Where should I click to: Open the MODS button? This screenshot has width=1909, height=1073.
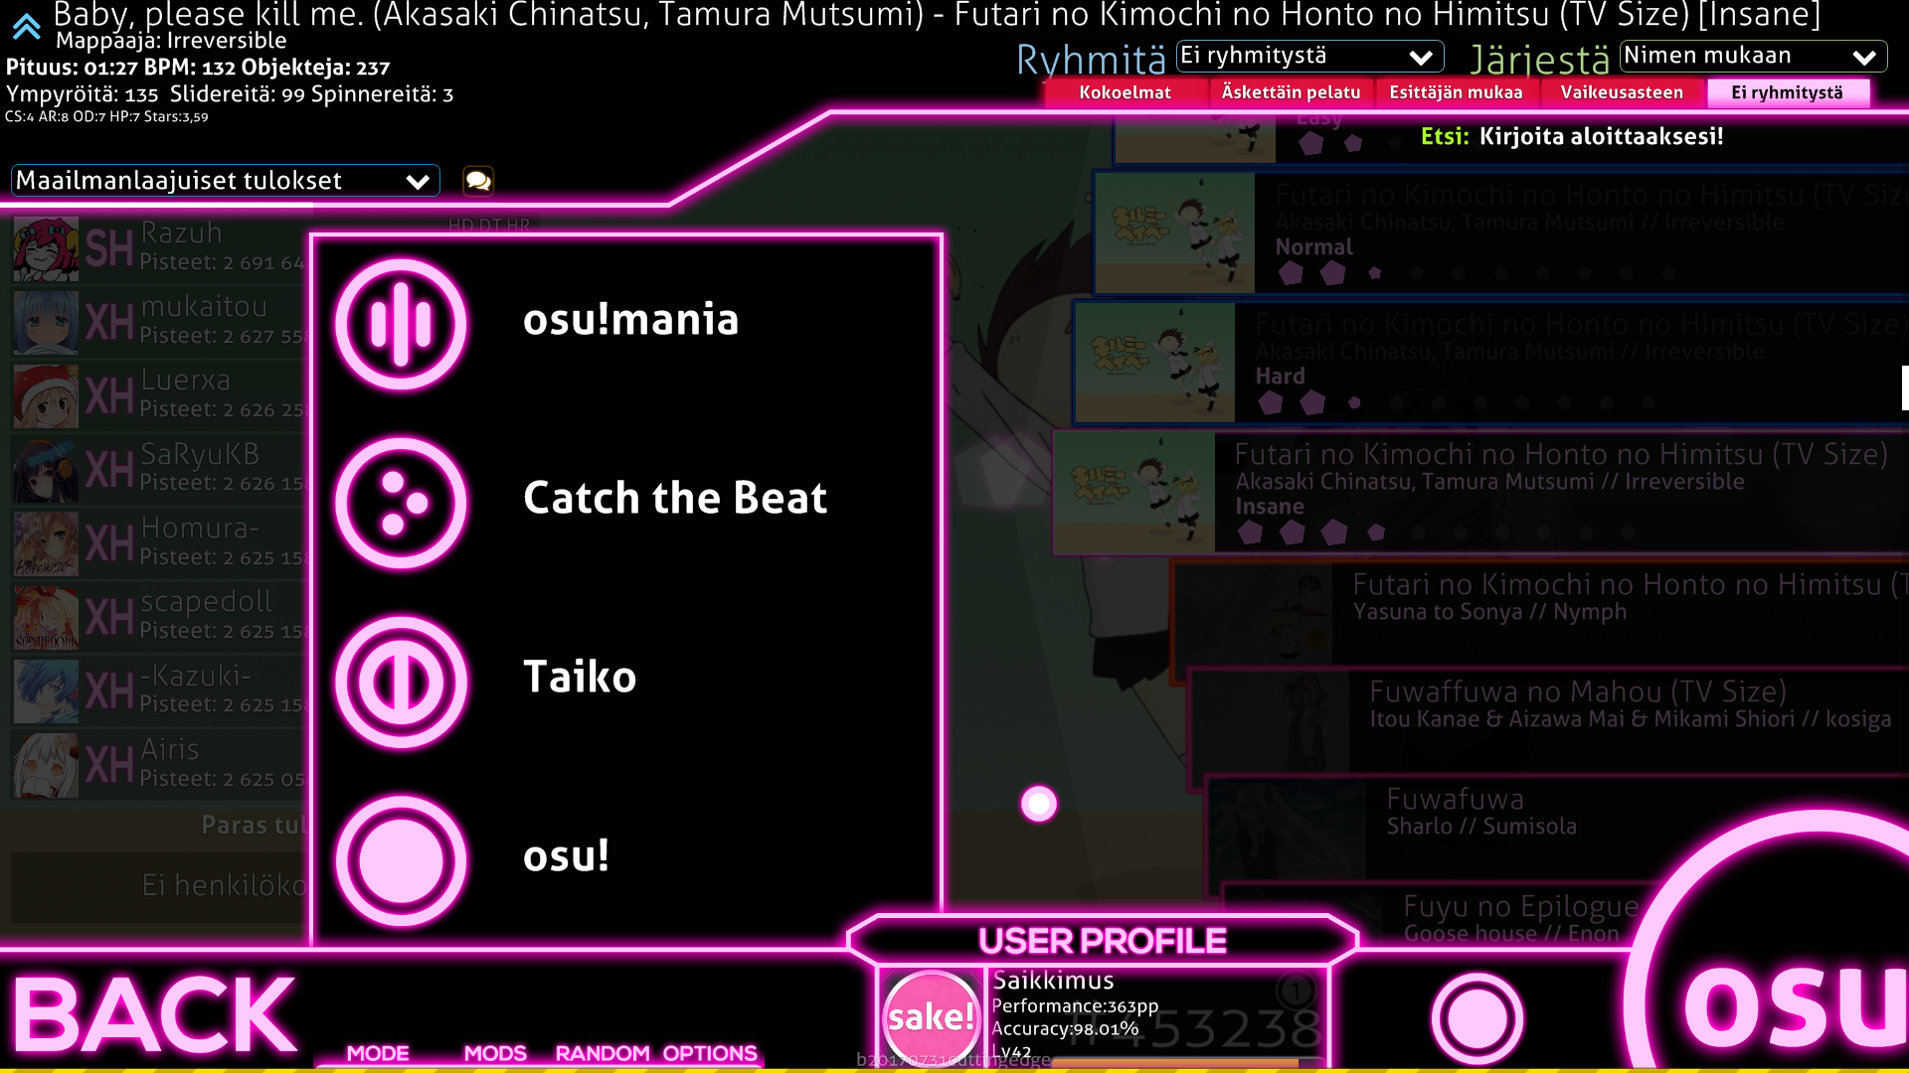point(495,1053)
